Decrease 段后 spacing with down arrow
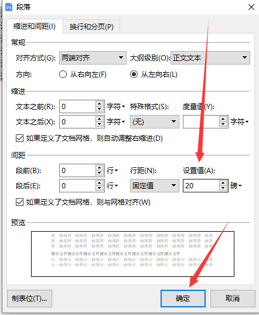This screenshot has width=259, height=315. coord(100,188)
